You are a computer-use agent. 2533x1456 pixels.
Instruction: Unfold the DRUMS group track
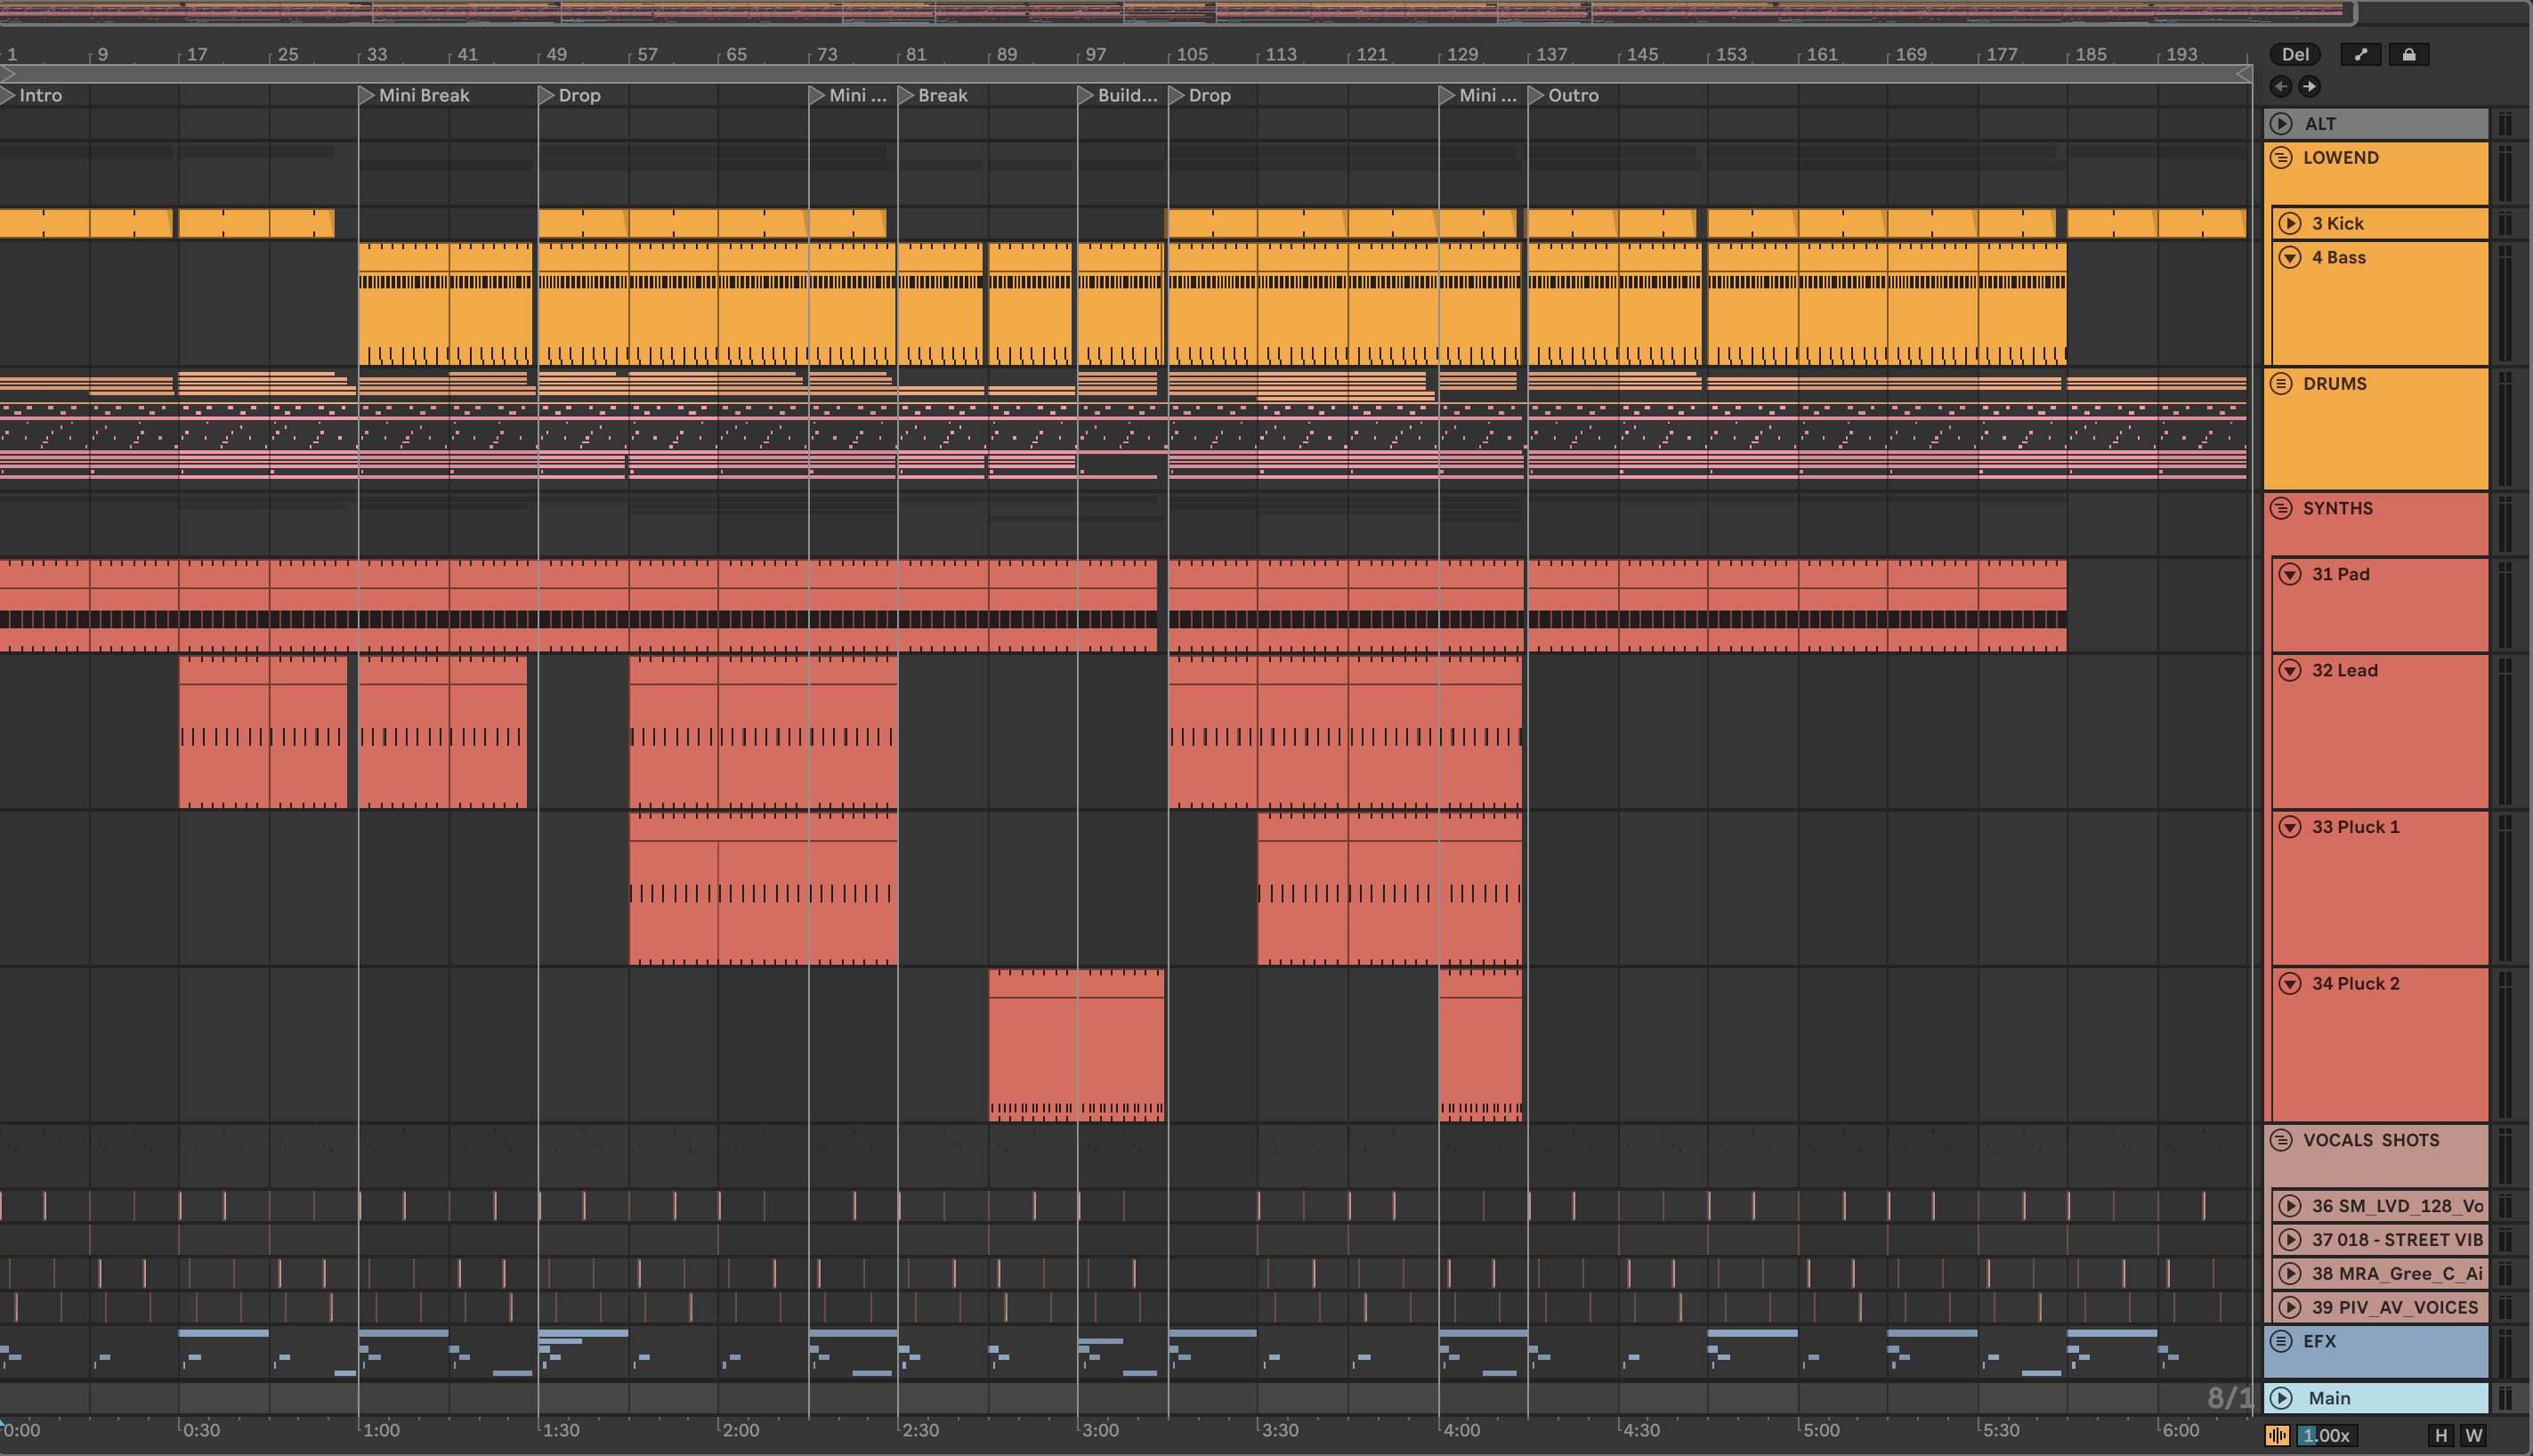(2281, 384)
